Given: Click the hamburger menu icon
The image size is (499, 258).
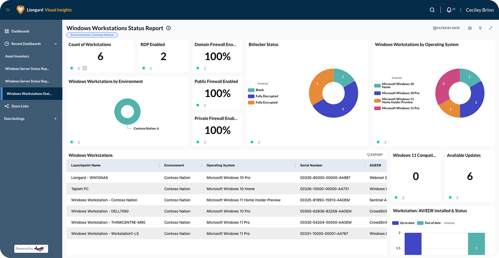Looking at the screenshot, I should [8, 10].
